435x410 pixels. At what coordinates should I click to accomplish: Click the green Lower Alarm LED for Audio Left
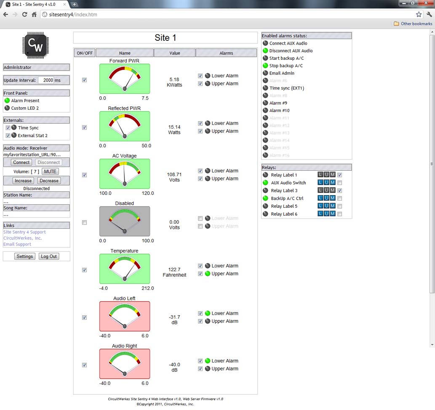pos(207,313)
